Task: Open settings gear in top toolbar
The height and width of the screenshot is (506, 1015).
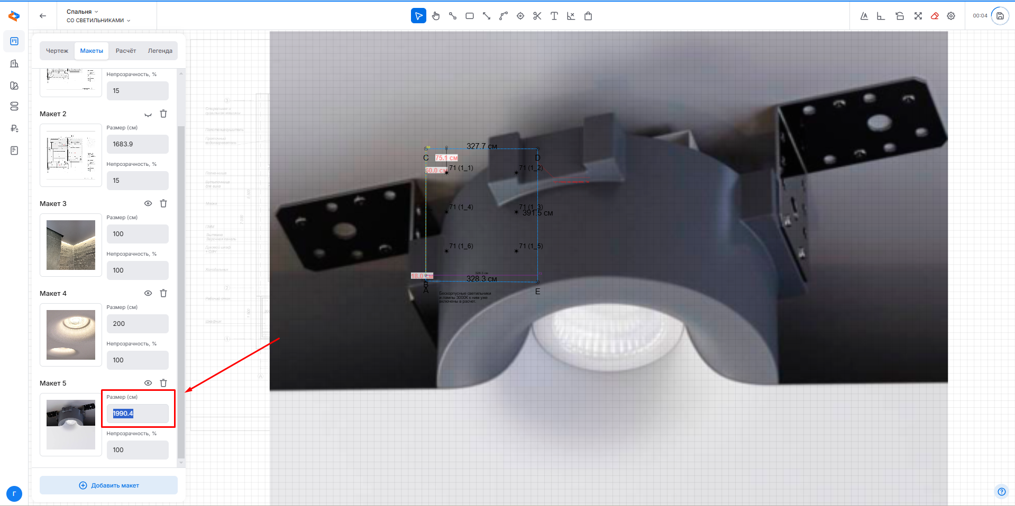Action: pos(951,16)
